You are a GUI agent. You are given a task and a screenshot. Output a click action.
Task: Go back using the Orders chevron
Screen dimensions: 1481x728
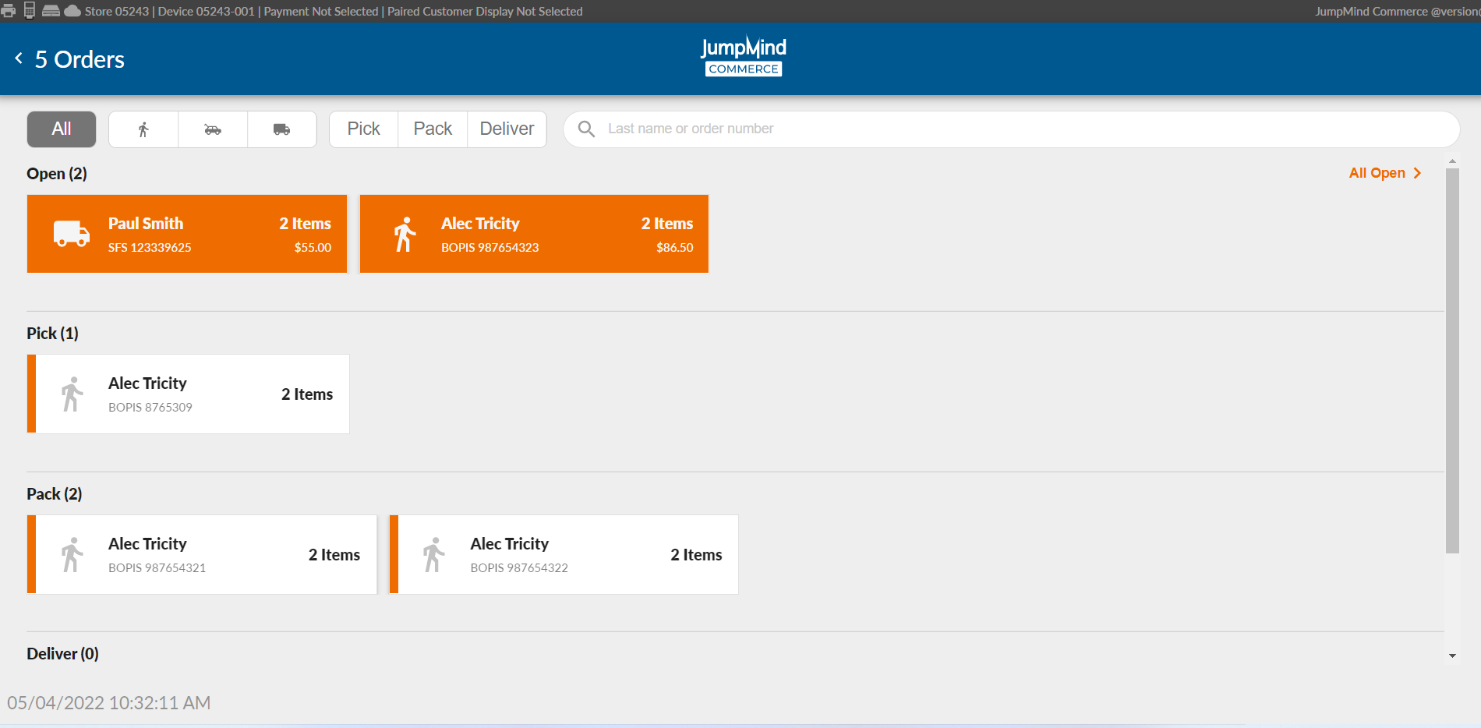point(19,58)
